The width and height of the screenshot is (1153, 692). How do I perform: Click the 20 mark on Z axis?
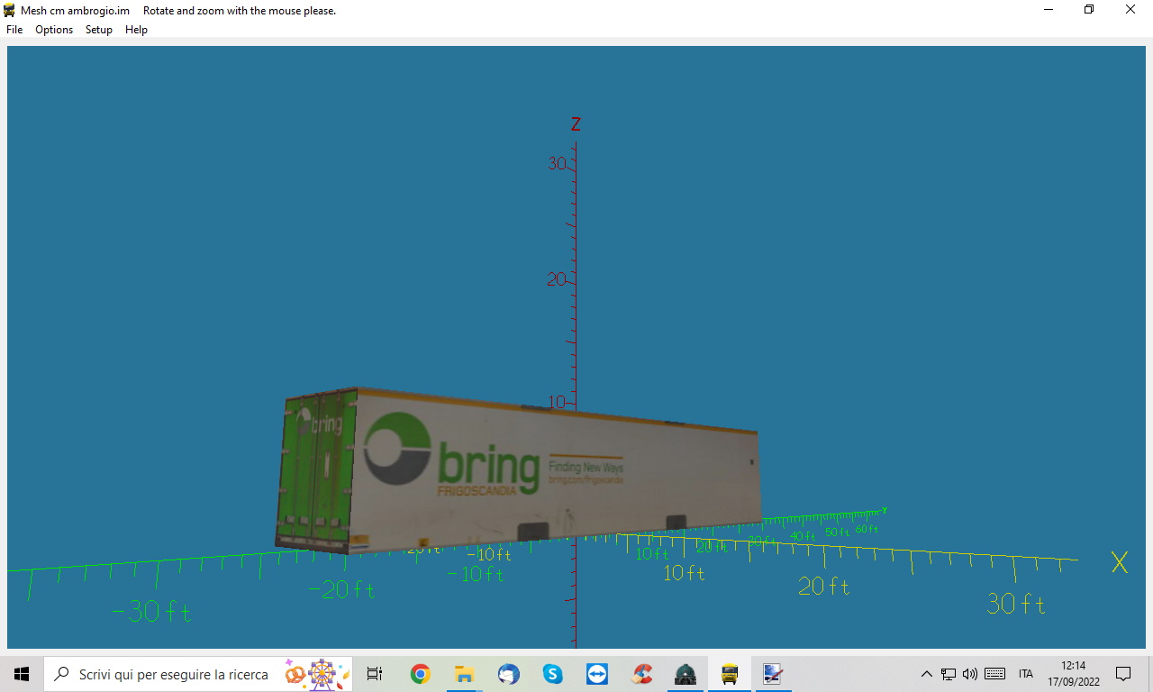point(557,279)
